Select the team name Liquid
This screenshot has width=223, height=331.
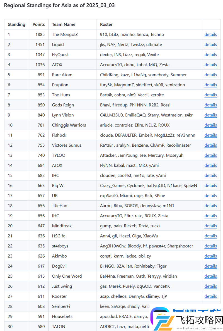click(58, 44)
